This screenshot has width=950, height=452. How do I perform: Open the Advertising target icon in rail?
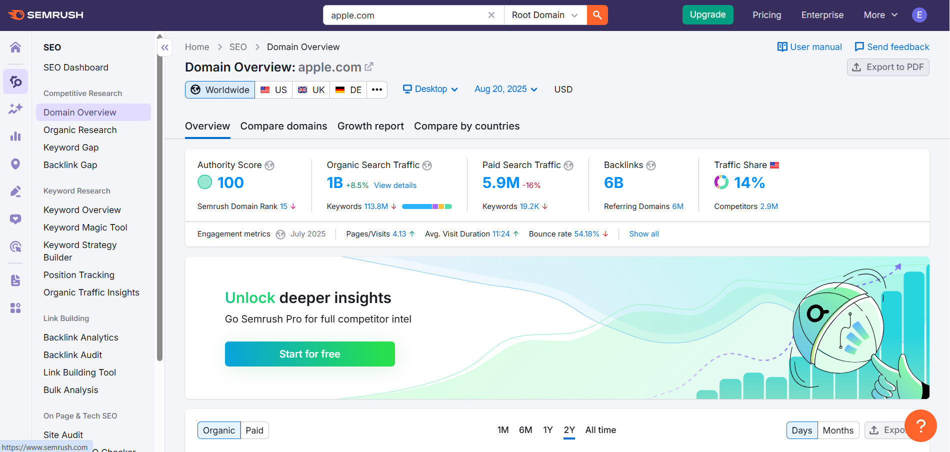tap(15, 246)
